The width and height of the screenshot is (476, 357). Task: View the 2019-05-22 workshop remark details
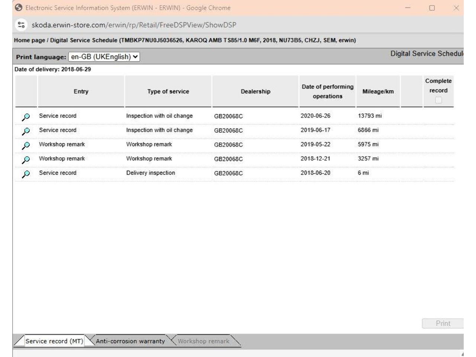pyautogui.click(x=26, y=145)
